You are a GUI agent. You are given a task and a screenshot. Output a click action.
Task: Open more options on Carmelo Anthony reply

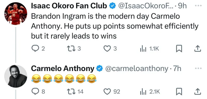click(x=198, y=68)
